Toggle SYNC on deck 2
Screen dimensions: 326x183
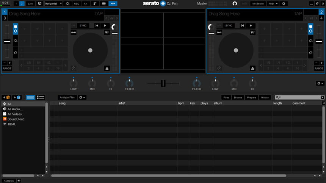229,25
